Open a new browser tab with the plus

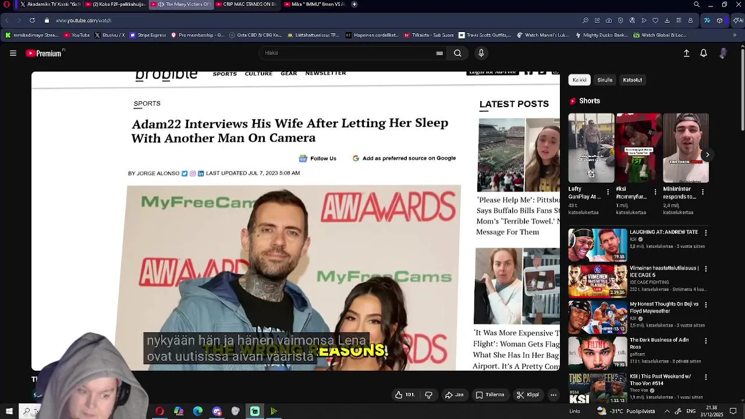point(354,4)
